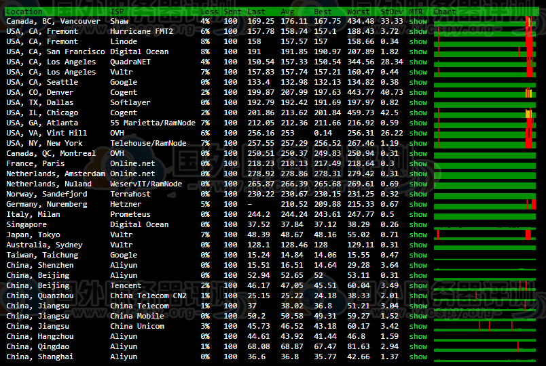This screenshot has height=366, width=546.
Task: Open 'show' for Los Angeles QuadraNET
Action: coord(418,62)
